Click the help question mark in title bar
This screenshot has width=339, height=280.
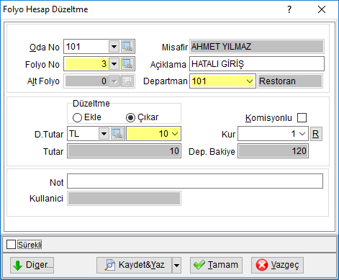pyautogui.click(x=289, y=9)
